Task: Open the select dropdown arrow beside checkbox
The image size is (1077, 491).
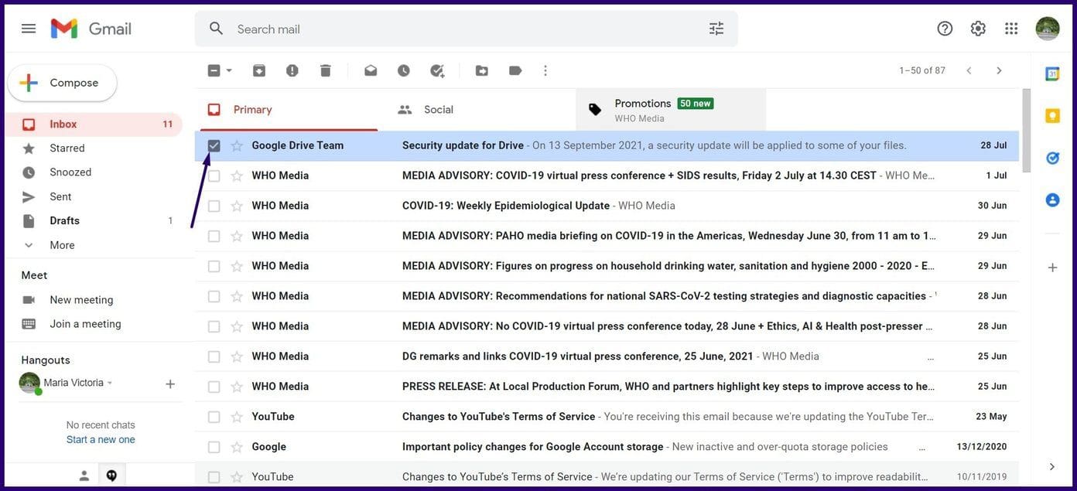Action: click(229, 70)
